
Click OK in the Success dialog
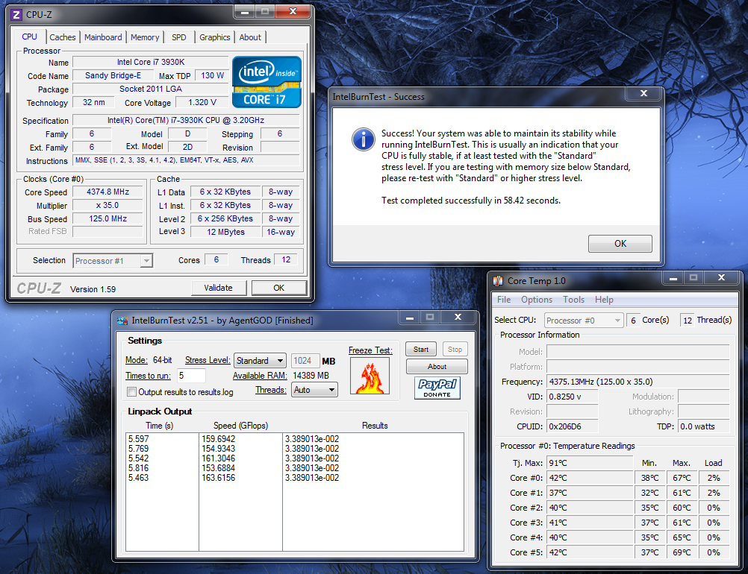[x=620, y=244]
